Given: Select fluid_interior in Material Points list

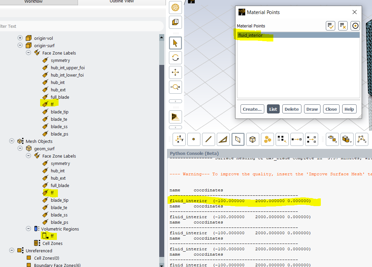Looking at the screenshot, I should 298,35.
